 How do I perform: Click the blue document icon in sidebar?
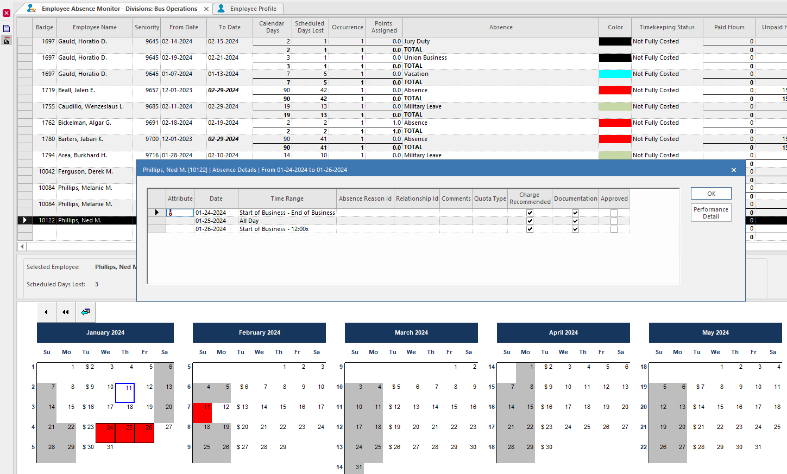click(x=7, y=29)
